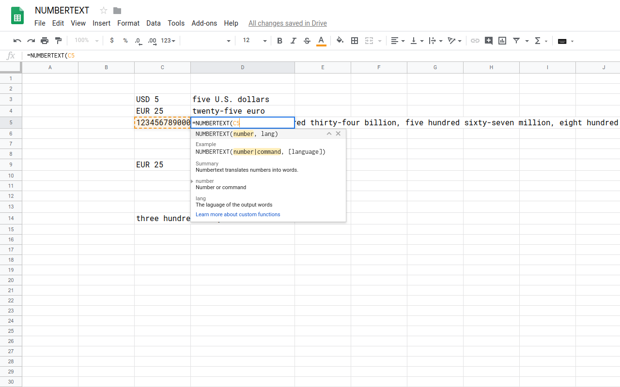
Task: Open the fill color picker
Action: [340, 41]
